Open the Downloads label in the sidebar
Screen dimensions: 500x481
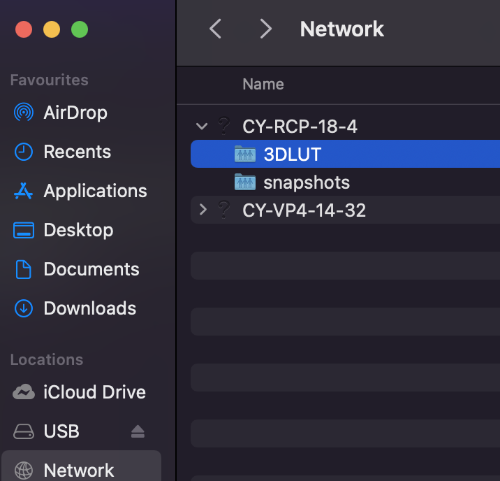coord(90,308)
